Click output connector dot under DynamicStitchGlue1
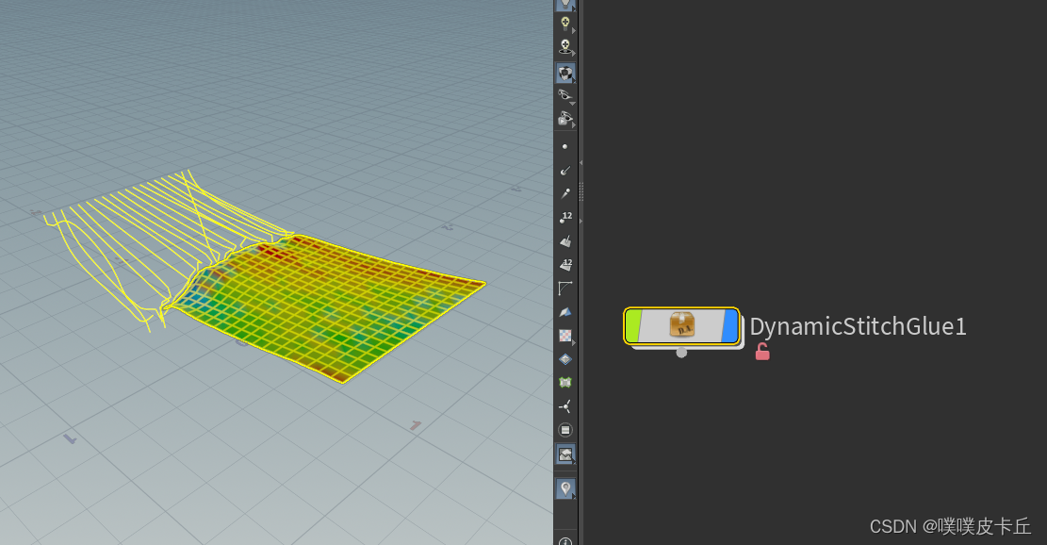The image size is (1047, 545). (681, 352)
